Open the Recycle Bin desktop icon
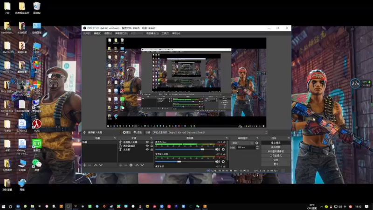 click(37, 8)
